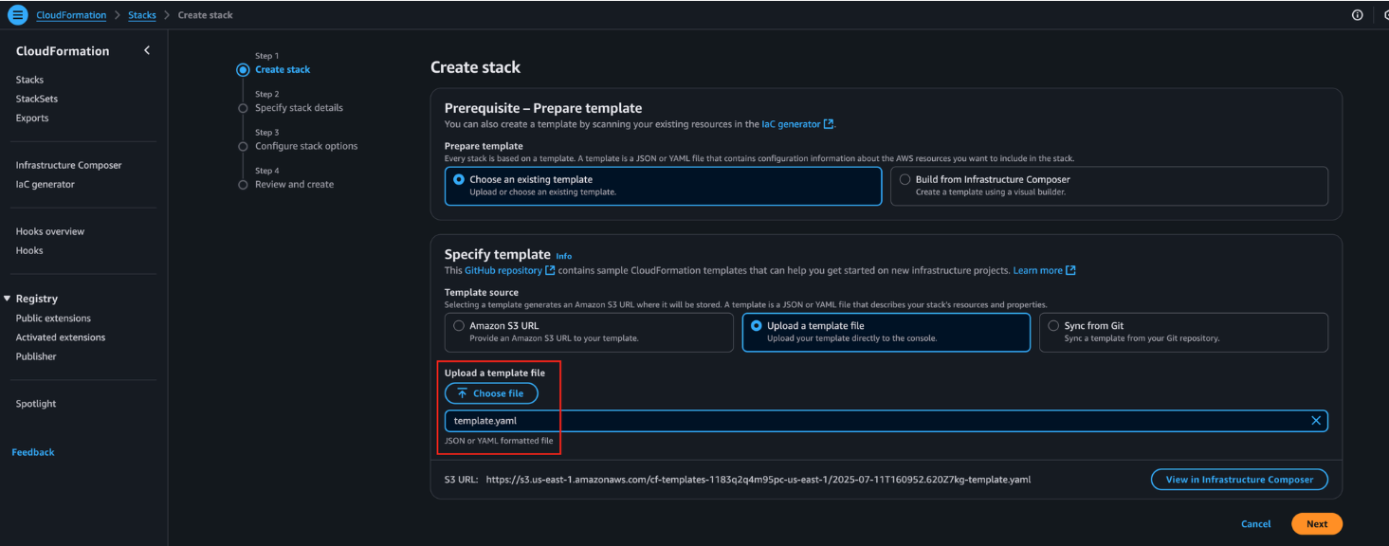Image resolution: width=1389 pixels, height=546 pixels.
Task: Select Build from Infrastructure Composer radio
Action: (x=905, y=179)
